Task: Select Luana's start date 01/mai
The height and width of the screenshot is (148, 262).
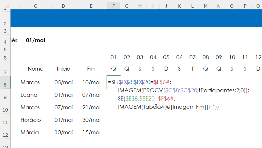Action: click(63, 95)
